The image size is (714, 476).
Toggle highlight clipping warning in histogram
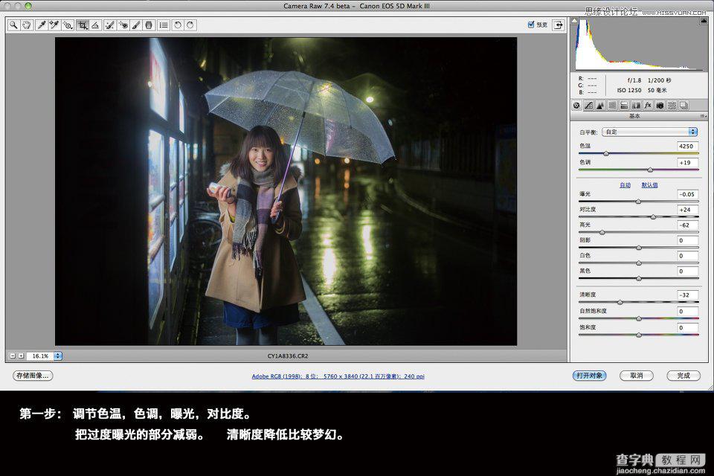coord(704,21)
